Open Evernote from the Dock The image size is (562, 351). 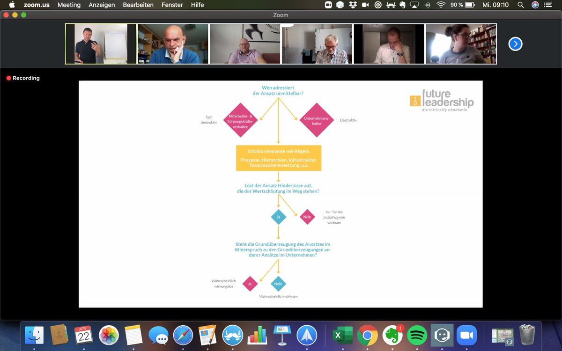coord(392,335)
